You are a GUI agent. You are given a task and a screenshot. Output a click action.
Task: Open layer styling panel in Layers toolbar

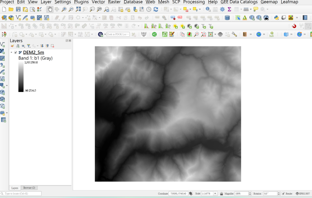12,46
